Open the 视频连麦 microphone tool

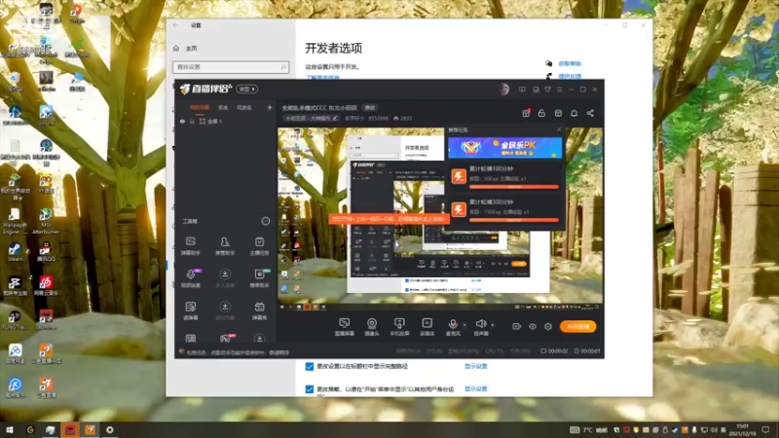pyautogui.click(x=190, y=277)
